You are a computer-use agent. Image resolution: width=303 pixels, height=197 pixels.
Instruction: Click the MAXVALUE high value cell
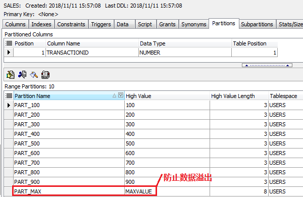point(167,191)
